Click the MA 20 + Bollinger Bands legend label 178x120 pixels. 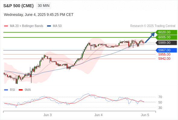point(27,26)
